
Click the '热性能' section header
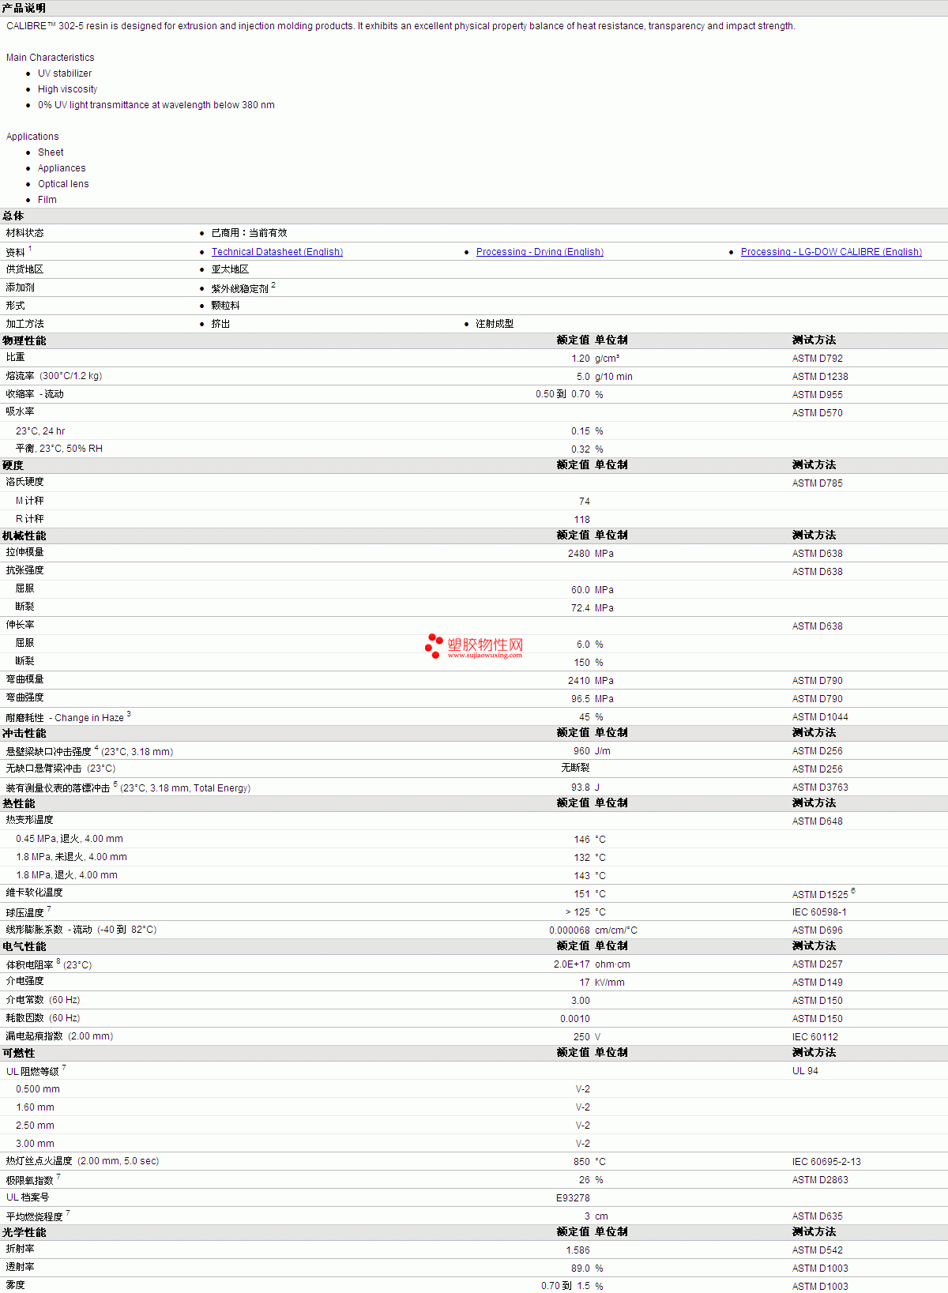coord(19,803)
